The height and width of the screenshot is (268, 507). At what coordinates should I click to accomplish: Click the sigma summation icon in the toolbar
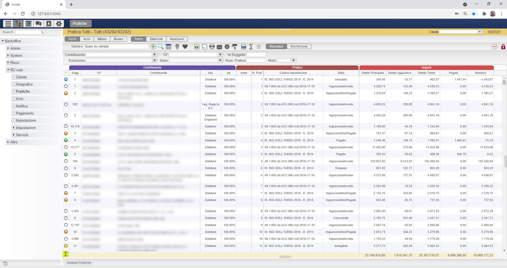point(251,47)
